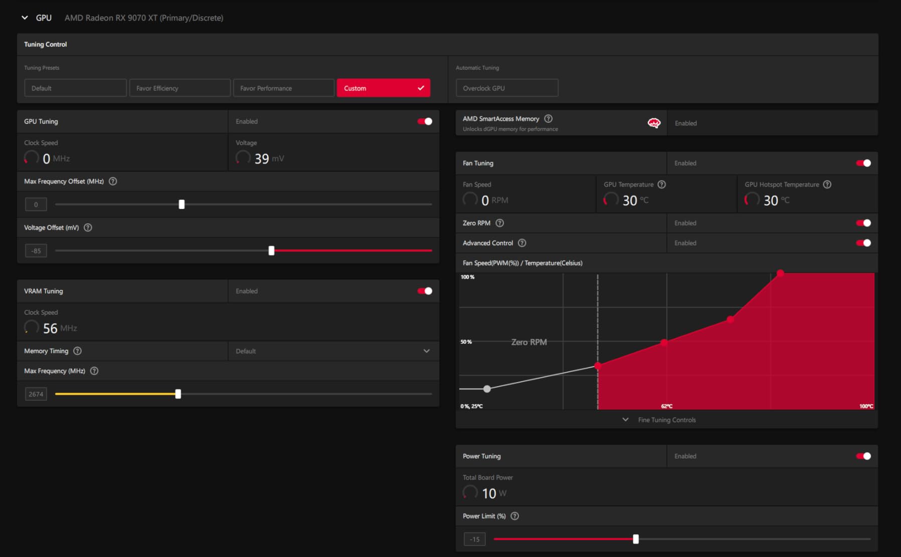The image size is (901, 557).
Task: Click the fan curve point above 62°C
Action: (664, 343)
